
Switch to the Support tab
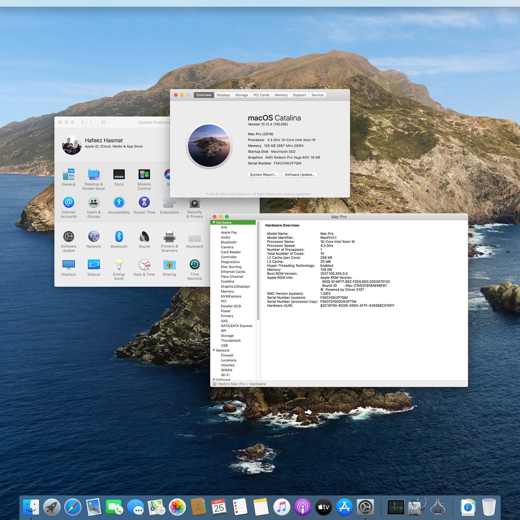tap(300, 95)
